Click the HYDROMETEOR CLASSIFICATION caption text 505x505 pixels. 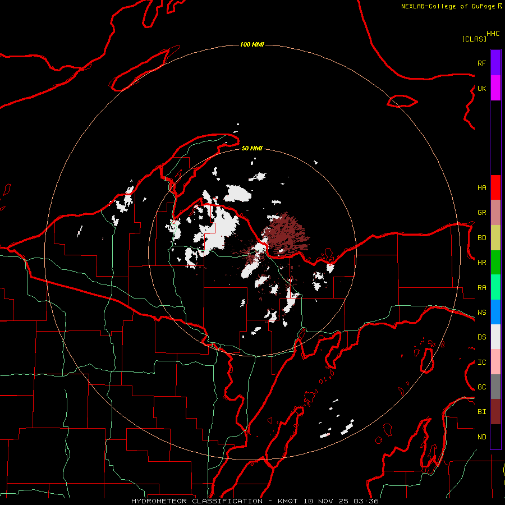(197, 501)
